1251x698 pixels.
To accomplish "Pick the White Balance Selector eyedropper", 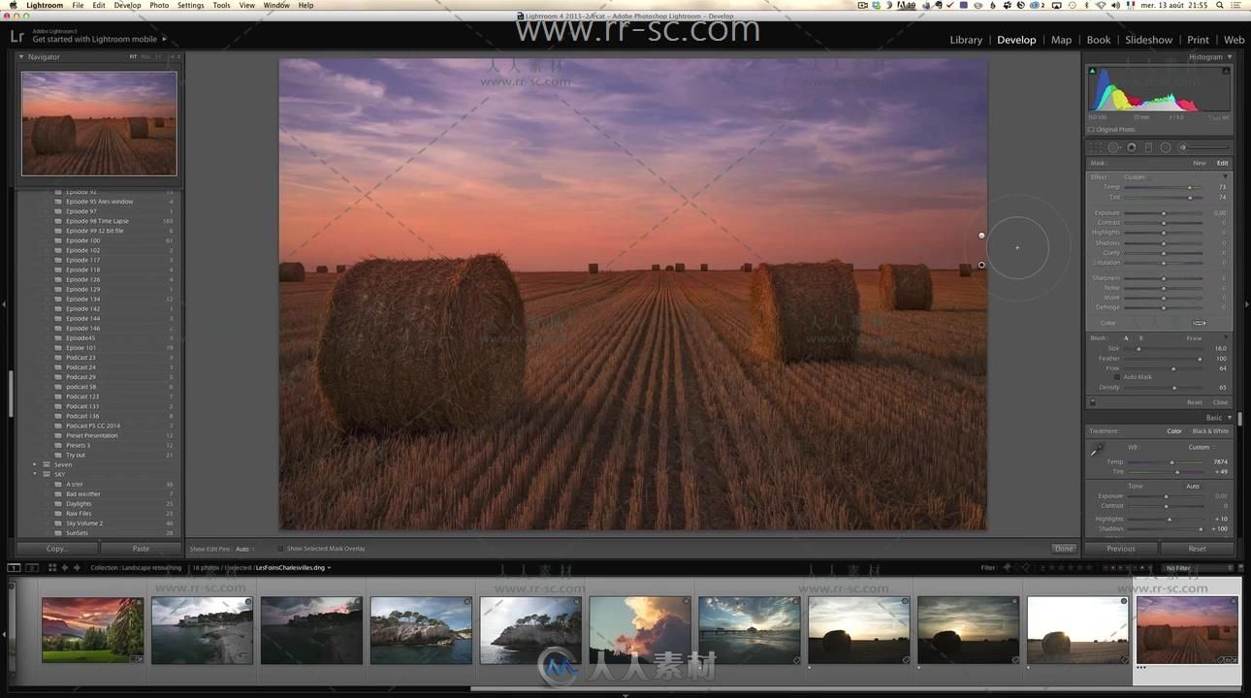I will pyautogui.click(x=1098, y=449).
